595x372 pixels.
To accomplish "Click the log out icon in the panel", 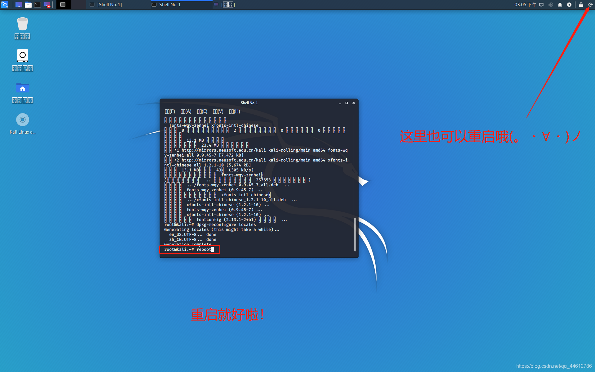I will 590,5.
